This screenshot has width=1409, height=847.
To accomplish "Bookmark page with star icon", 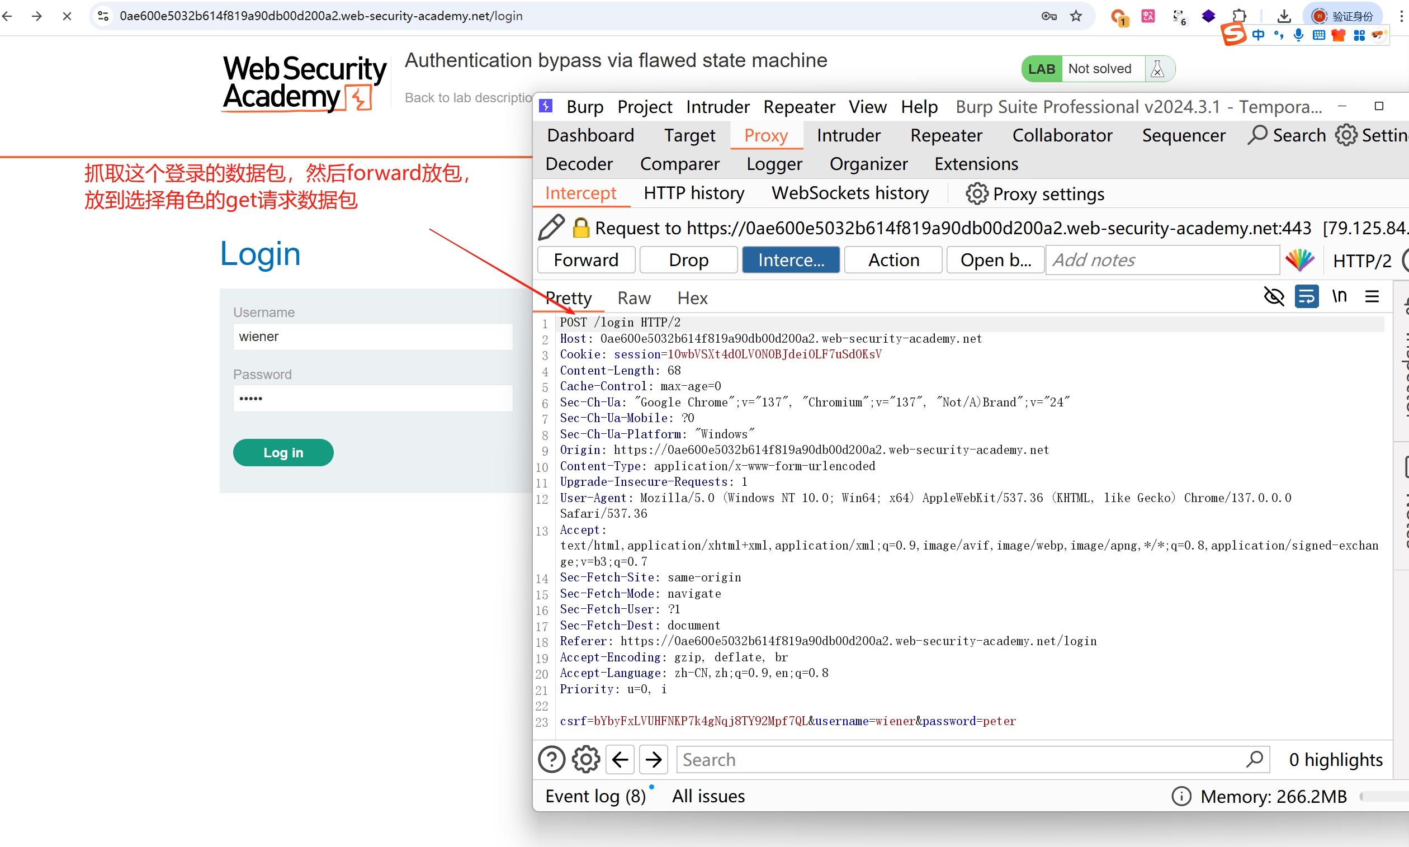I will [1076, 16].
